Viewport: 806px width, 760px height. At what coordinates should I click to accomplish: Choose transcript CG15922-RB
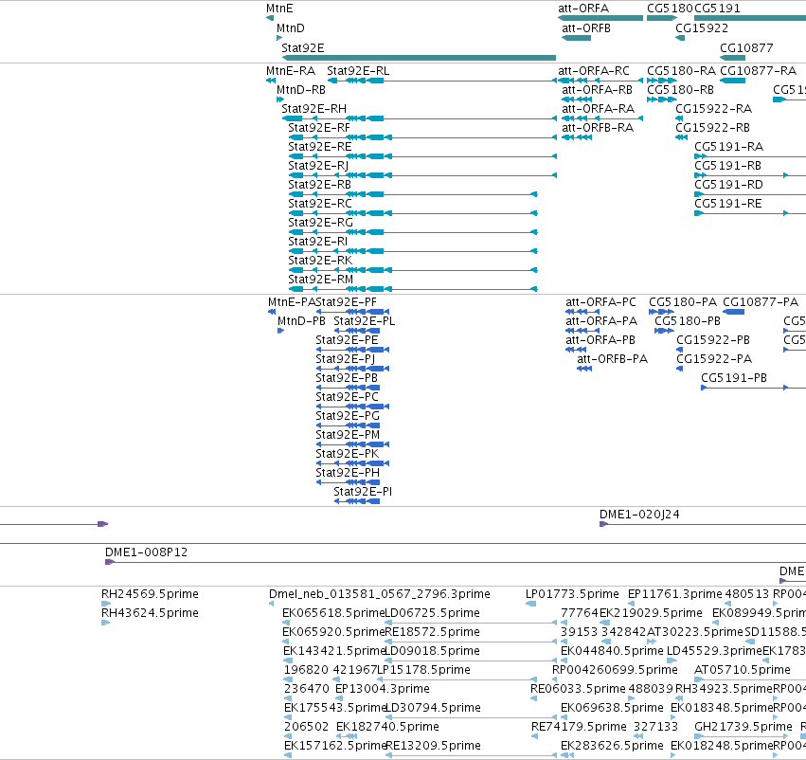[681, 137]
